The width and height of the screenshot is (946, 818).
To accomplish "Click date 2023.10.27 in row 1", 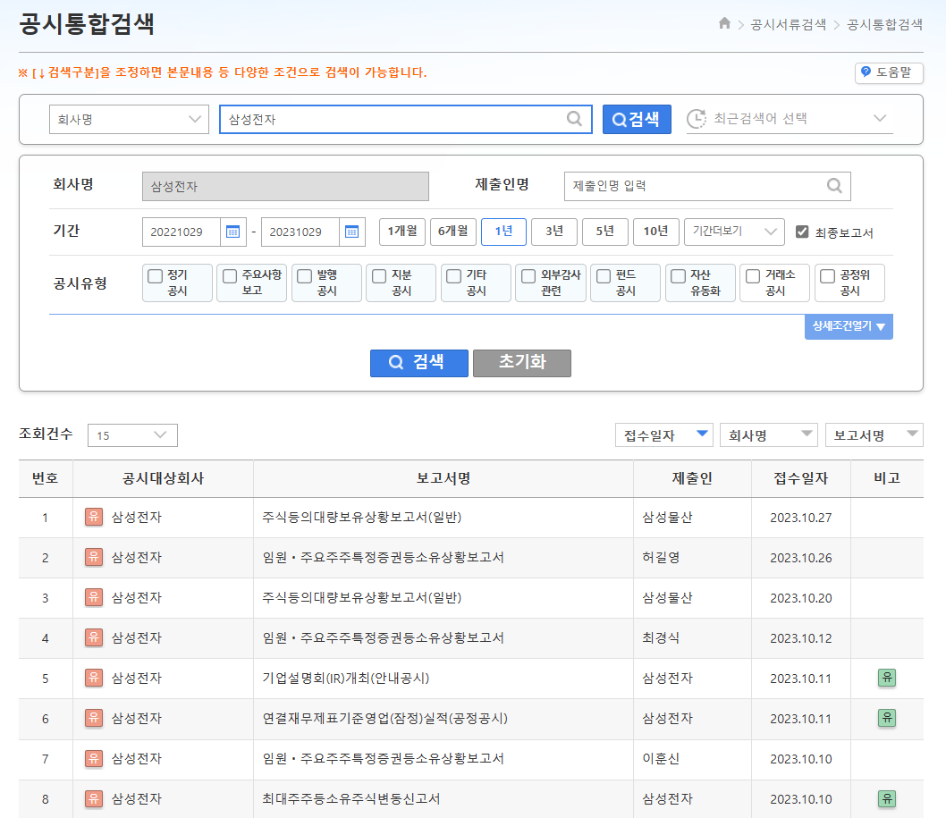I will tap(800, 518).
